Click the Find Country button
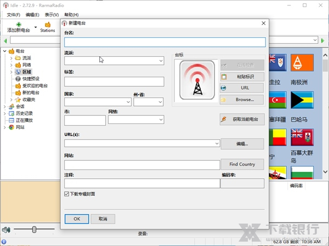The height and width of the screenshot is (246, 329). point(242,164)
